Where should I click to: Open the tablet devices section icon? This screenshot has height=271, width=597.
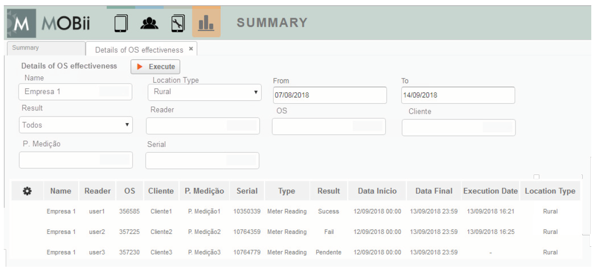coord(121,23)
